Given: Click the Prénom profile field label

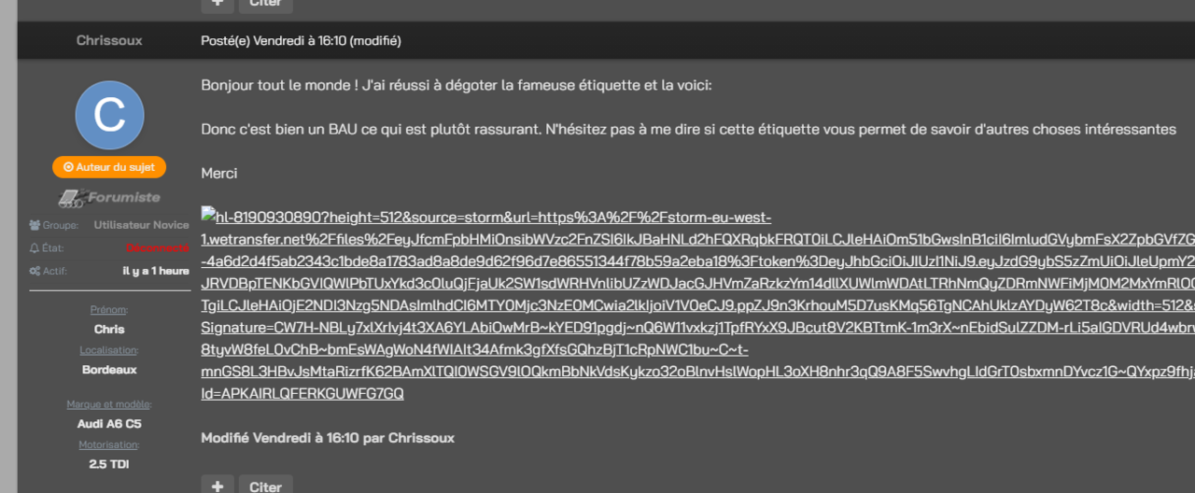Looking at the screenshot, I should point(109,310).
